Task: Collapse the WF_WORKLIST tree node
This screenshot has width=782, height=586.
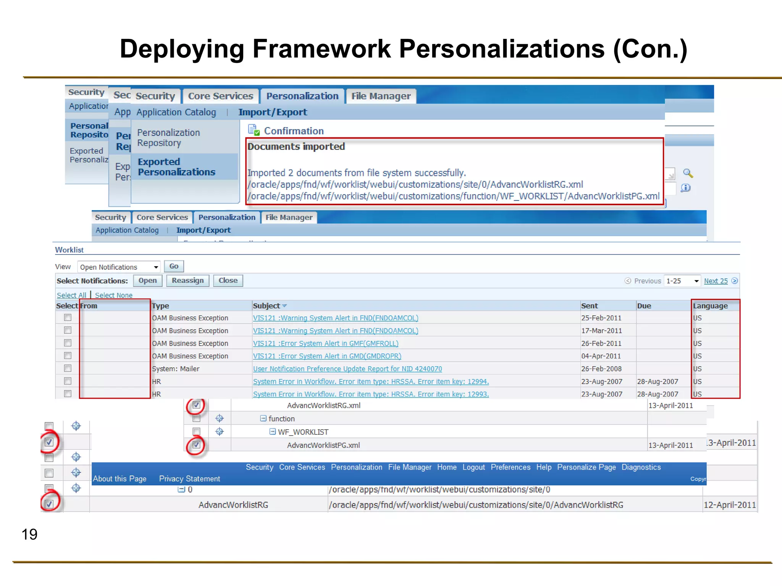Action: pos(273,431)
